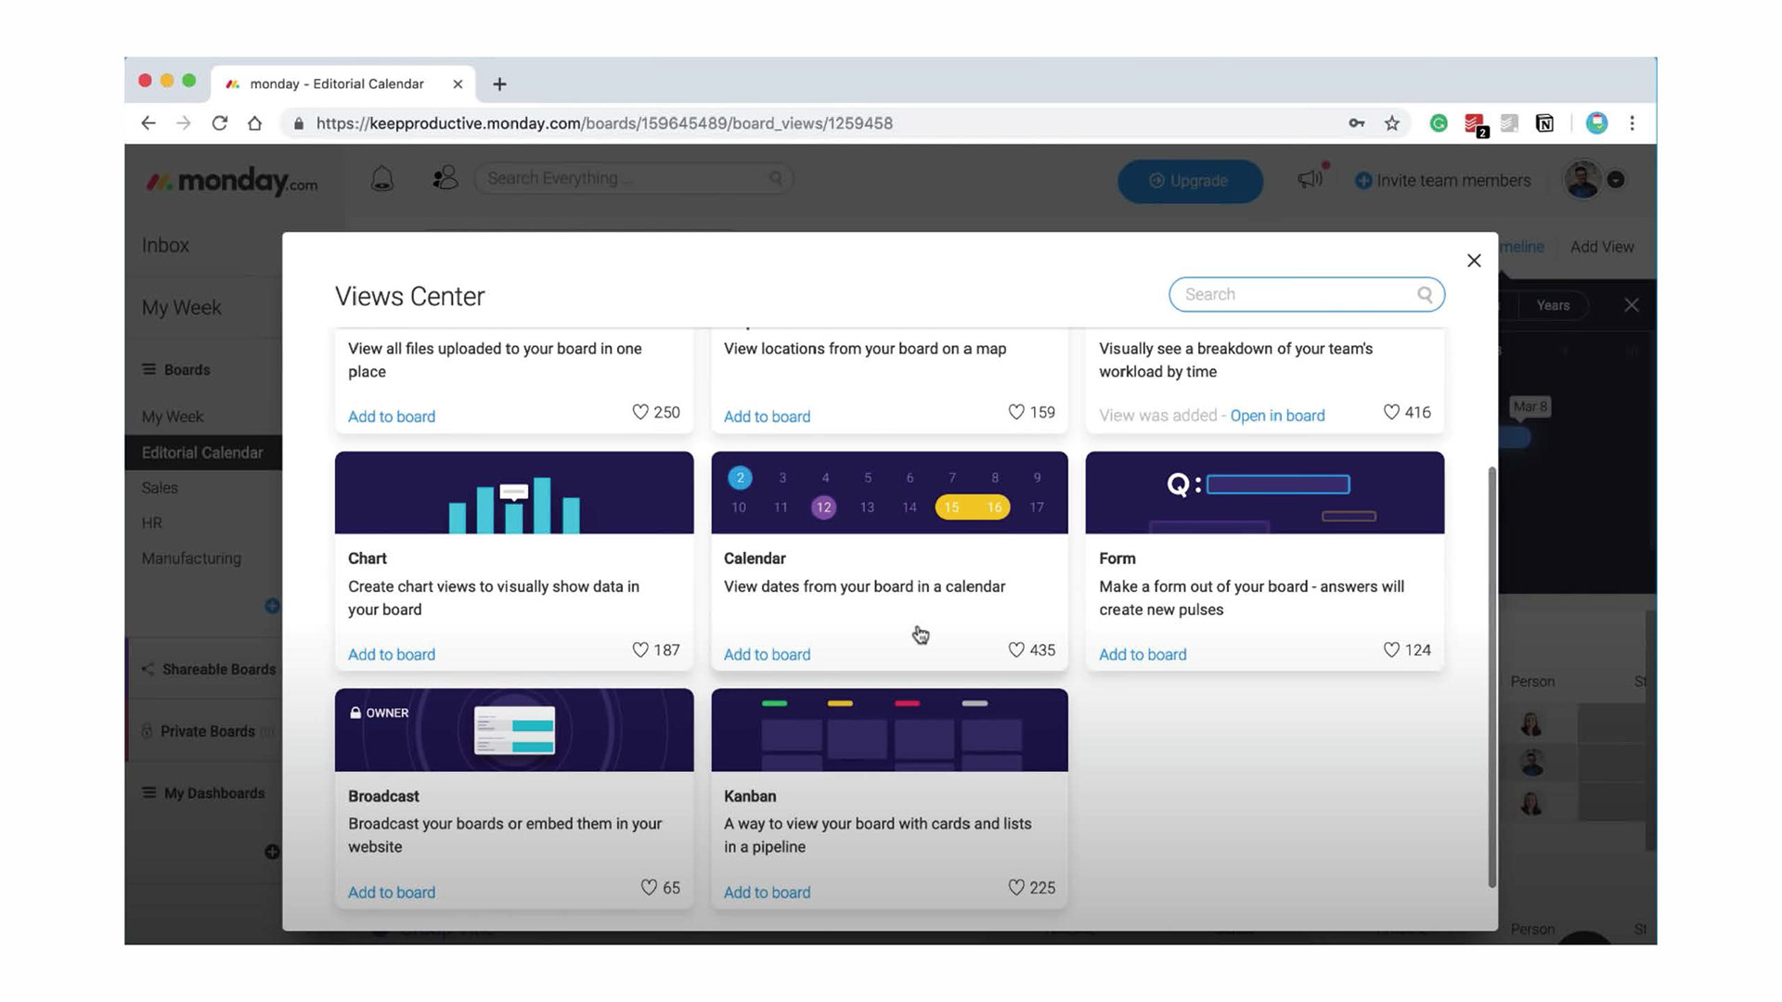Click the Views Center search magnifier icon

tap(1425, 294)
